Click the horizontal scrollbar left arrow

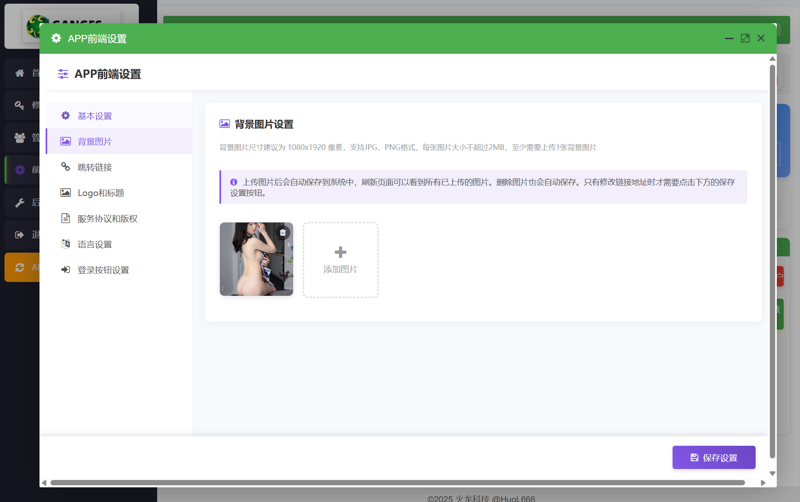[44, 483]
